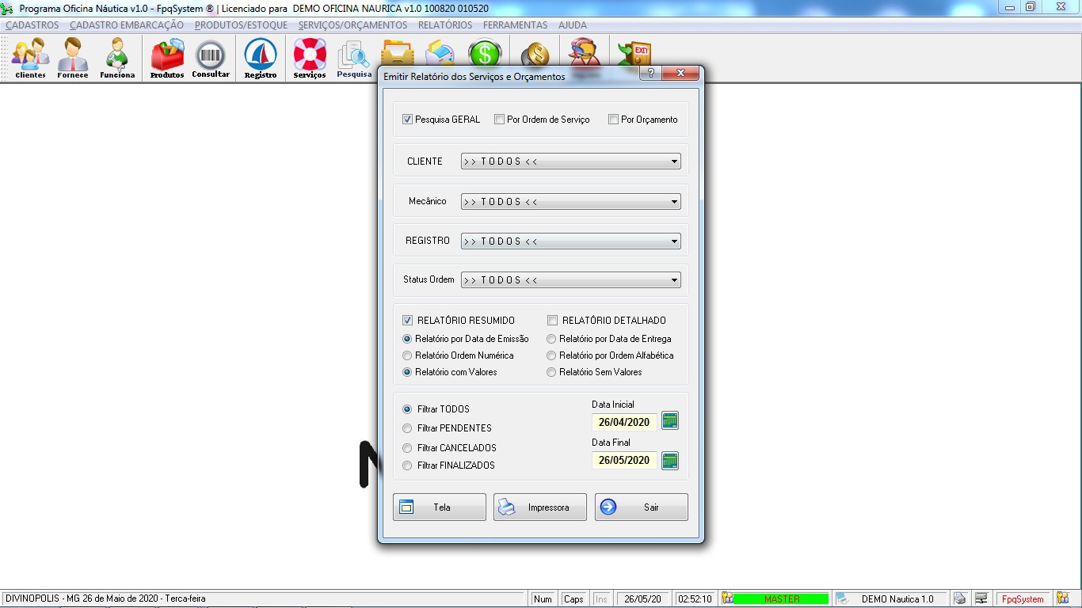
Task: Toggle the RELATÓRIO RESUMIDO checkbox
Action: (408, 321)
